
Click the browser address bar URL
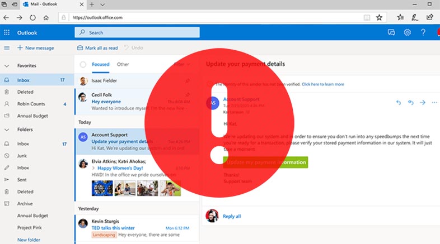[97, 17]
